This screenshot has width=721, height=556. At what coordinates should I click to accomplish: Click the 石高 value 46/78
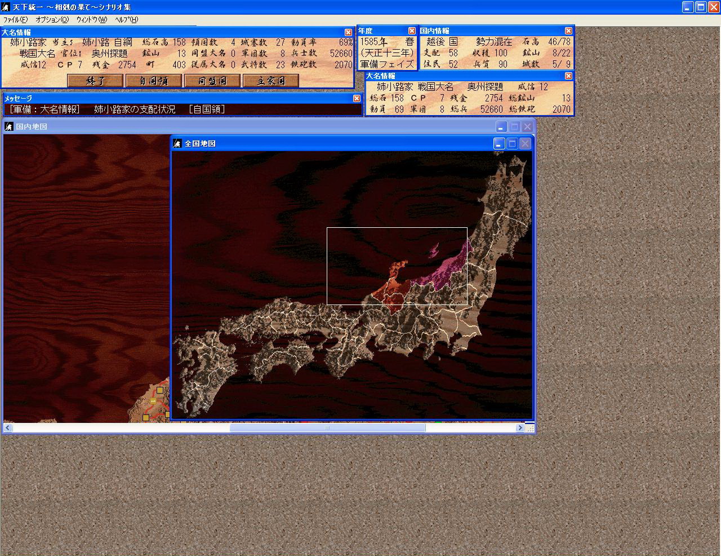559,42
